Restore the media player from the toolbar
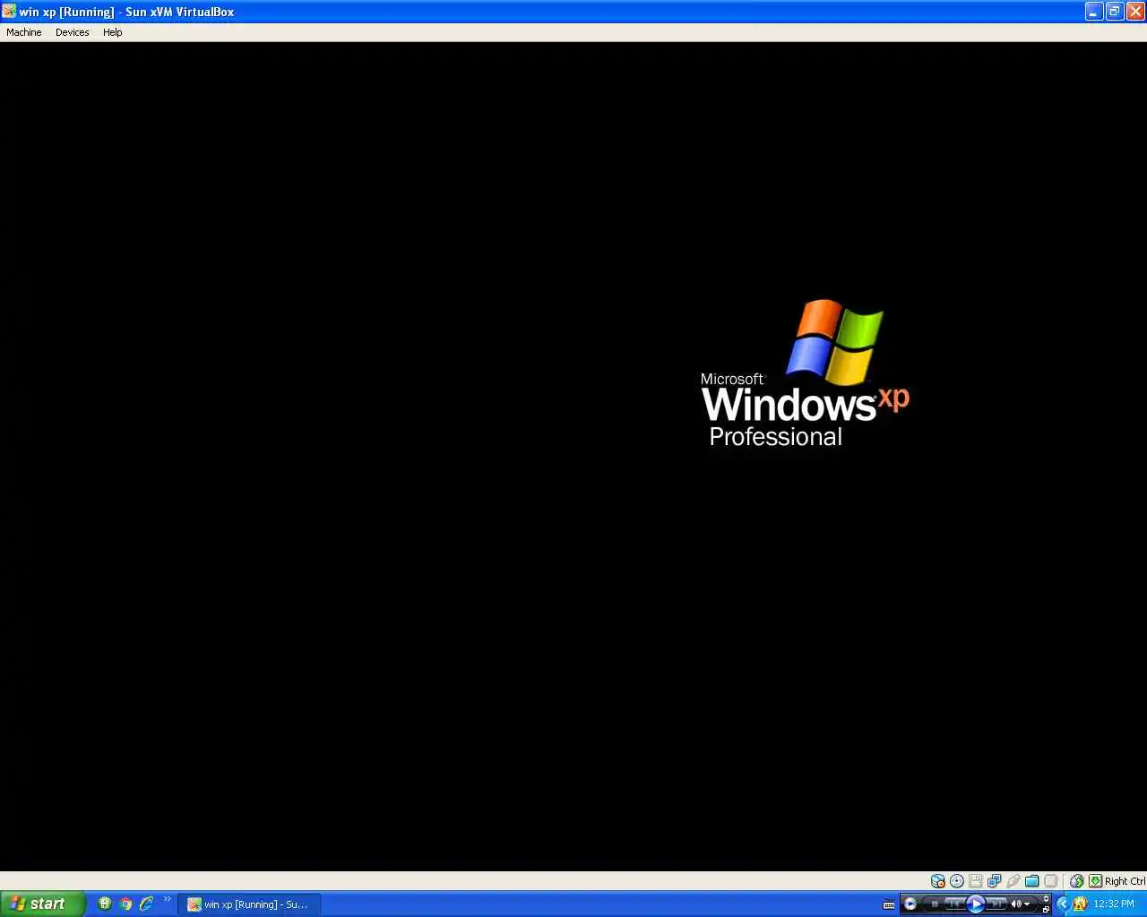The width and height of the screenshot is (1147, 917). coord(1046,910)
